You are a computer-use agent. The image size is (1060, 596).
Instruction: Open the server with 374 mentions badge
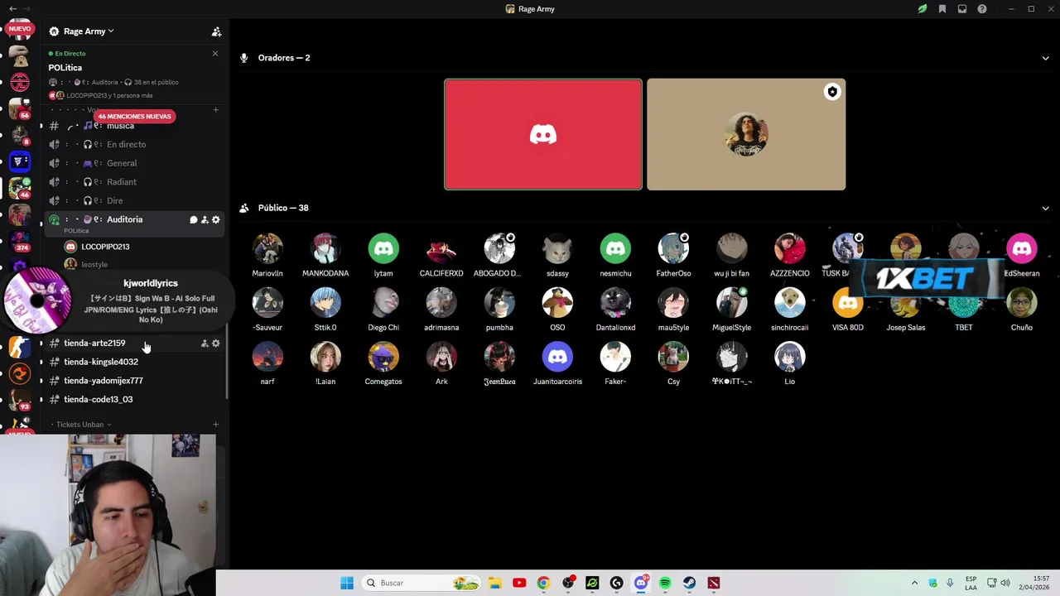tap(20, 241)
